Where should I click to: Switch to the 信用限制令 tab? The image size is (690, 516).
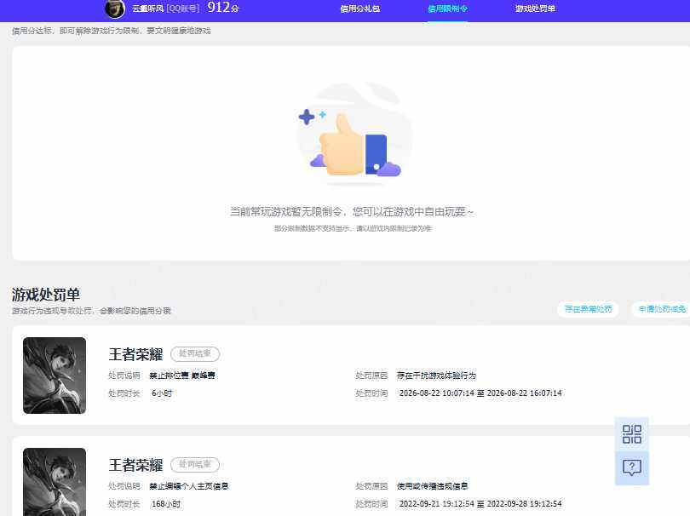click(x=447, y=9)
